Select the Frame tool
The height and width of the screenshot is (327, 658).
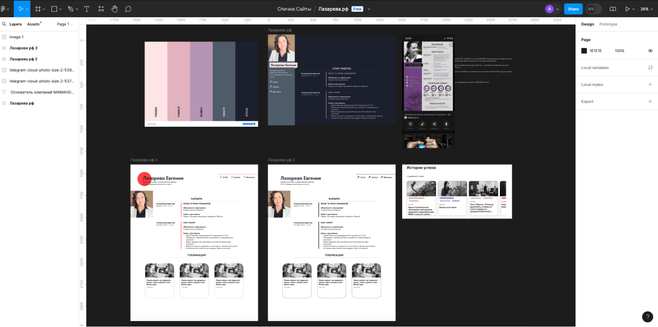[38, 9]
